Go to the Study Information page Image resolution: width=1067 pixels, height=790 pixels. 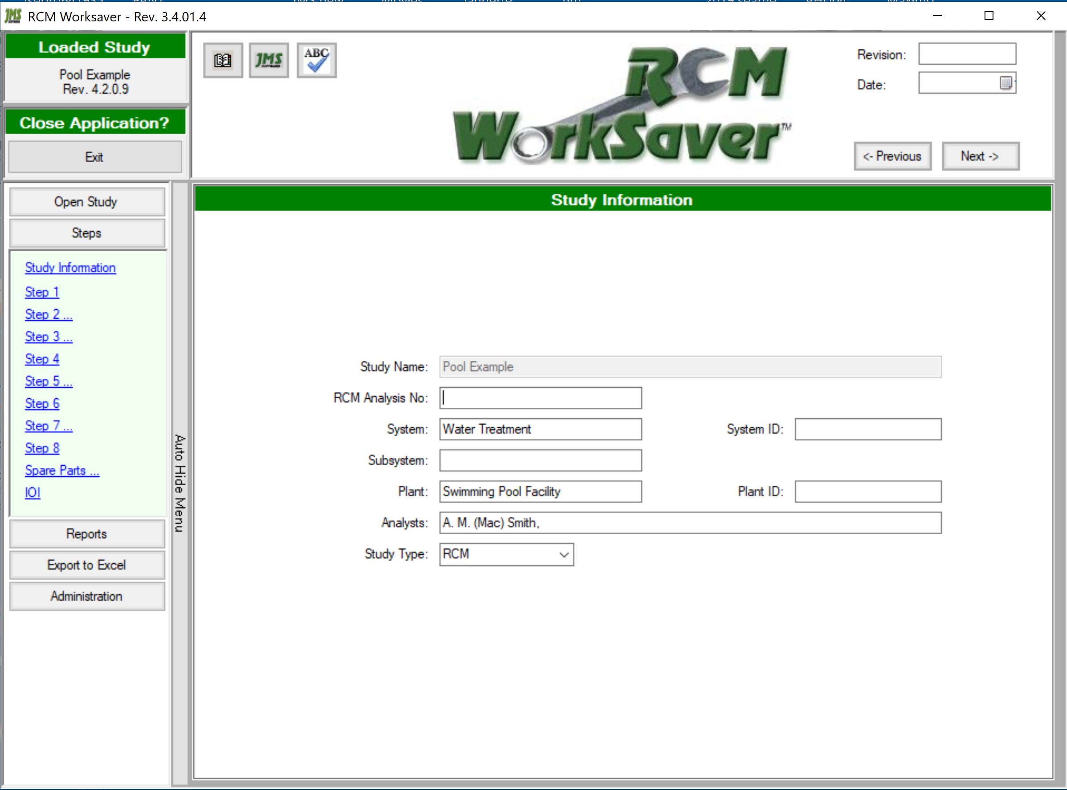coord(70,268)
